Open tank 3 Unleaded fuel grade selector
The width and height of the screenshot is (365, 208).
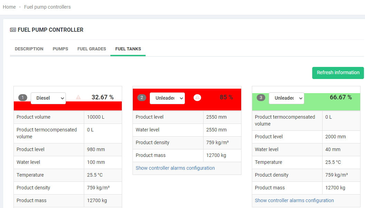tap(286, 98)
